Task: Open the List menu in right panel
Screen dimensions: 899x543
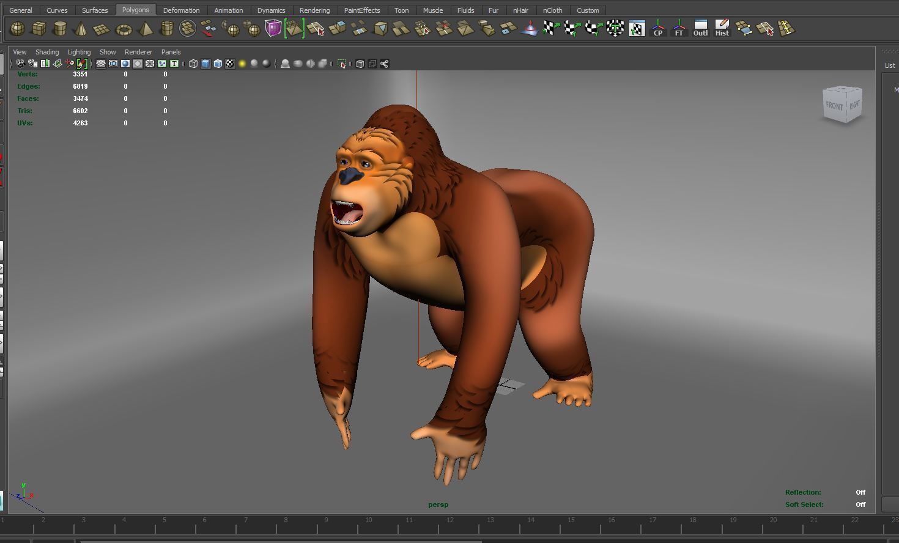Action: (890, 65)
